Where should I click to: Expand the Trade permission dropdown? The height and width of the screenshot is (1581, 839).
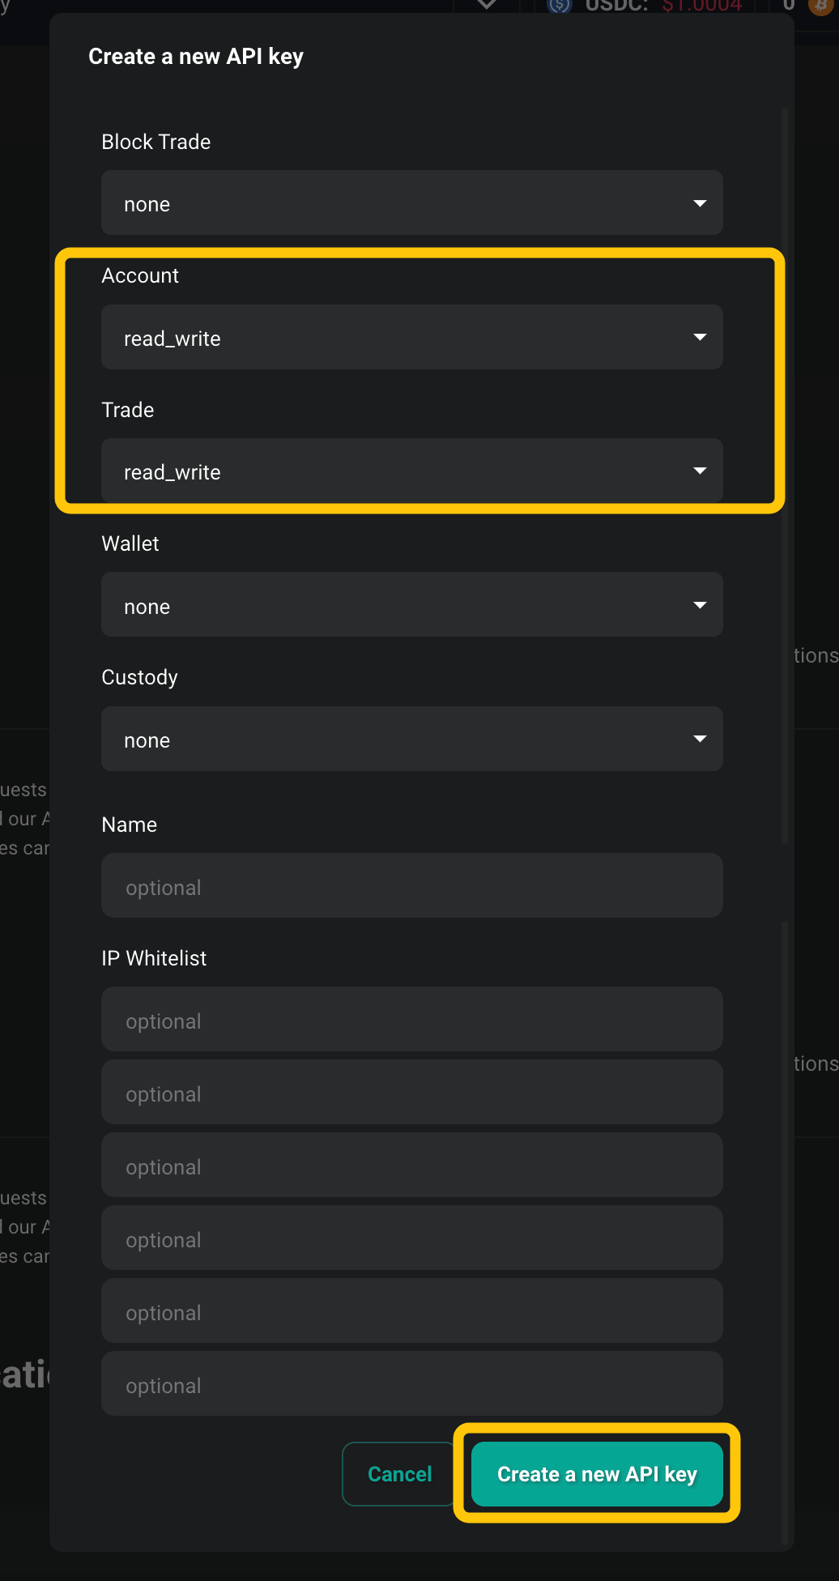pos(411,471)
